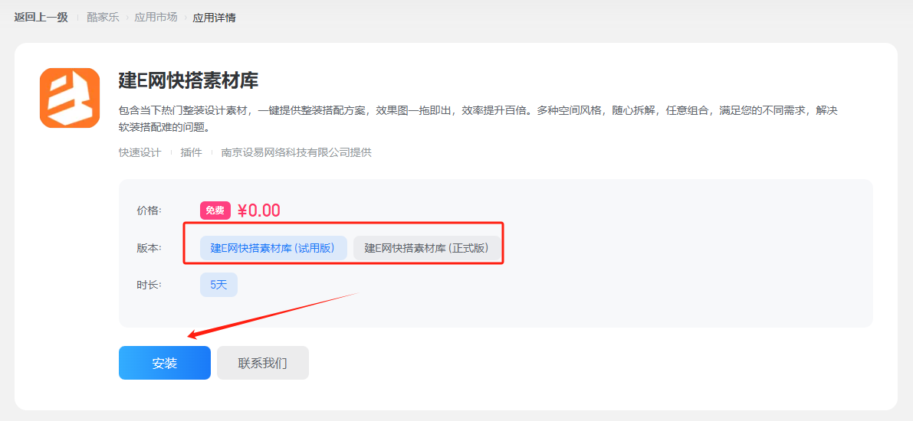Open the 南京设易网络科技有限公司提供 provider link
This screenshot has height=421, width=913.
296,152
